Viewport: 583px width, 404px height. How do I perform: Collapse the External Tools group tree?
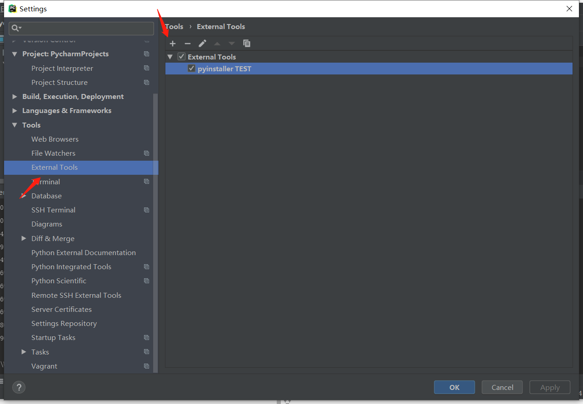[170, 57]
